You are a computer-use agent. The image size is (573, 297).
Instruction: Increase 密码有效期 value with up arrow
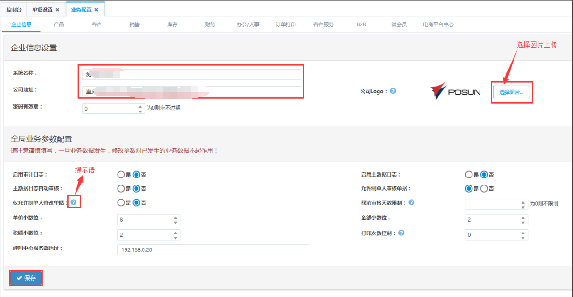140,106
